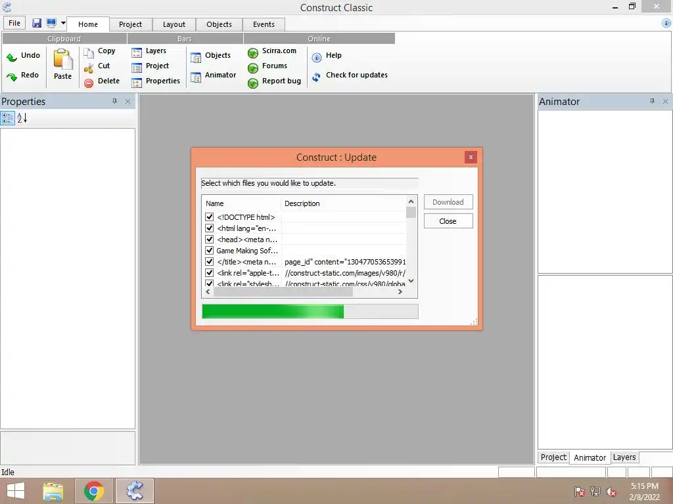Switch to the Home ribbon tab
The height and width of the screenshot is (504, 673).
pyautogui.click(x=88, y=24)
